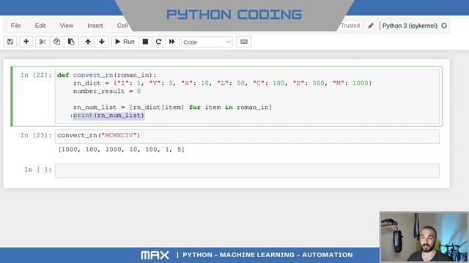The height and width of the screenshot is (263, 469).
Task: Click the webcam video thumbnail
Action: point(424,237)
